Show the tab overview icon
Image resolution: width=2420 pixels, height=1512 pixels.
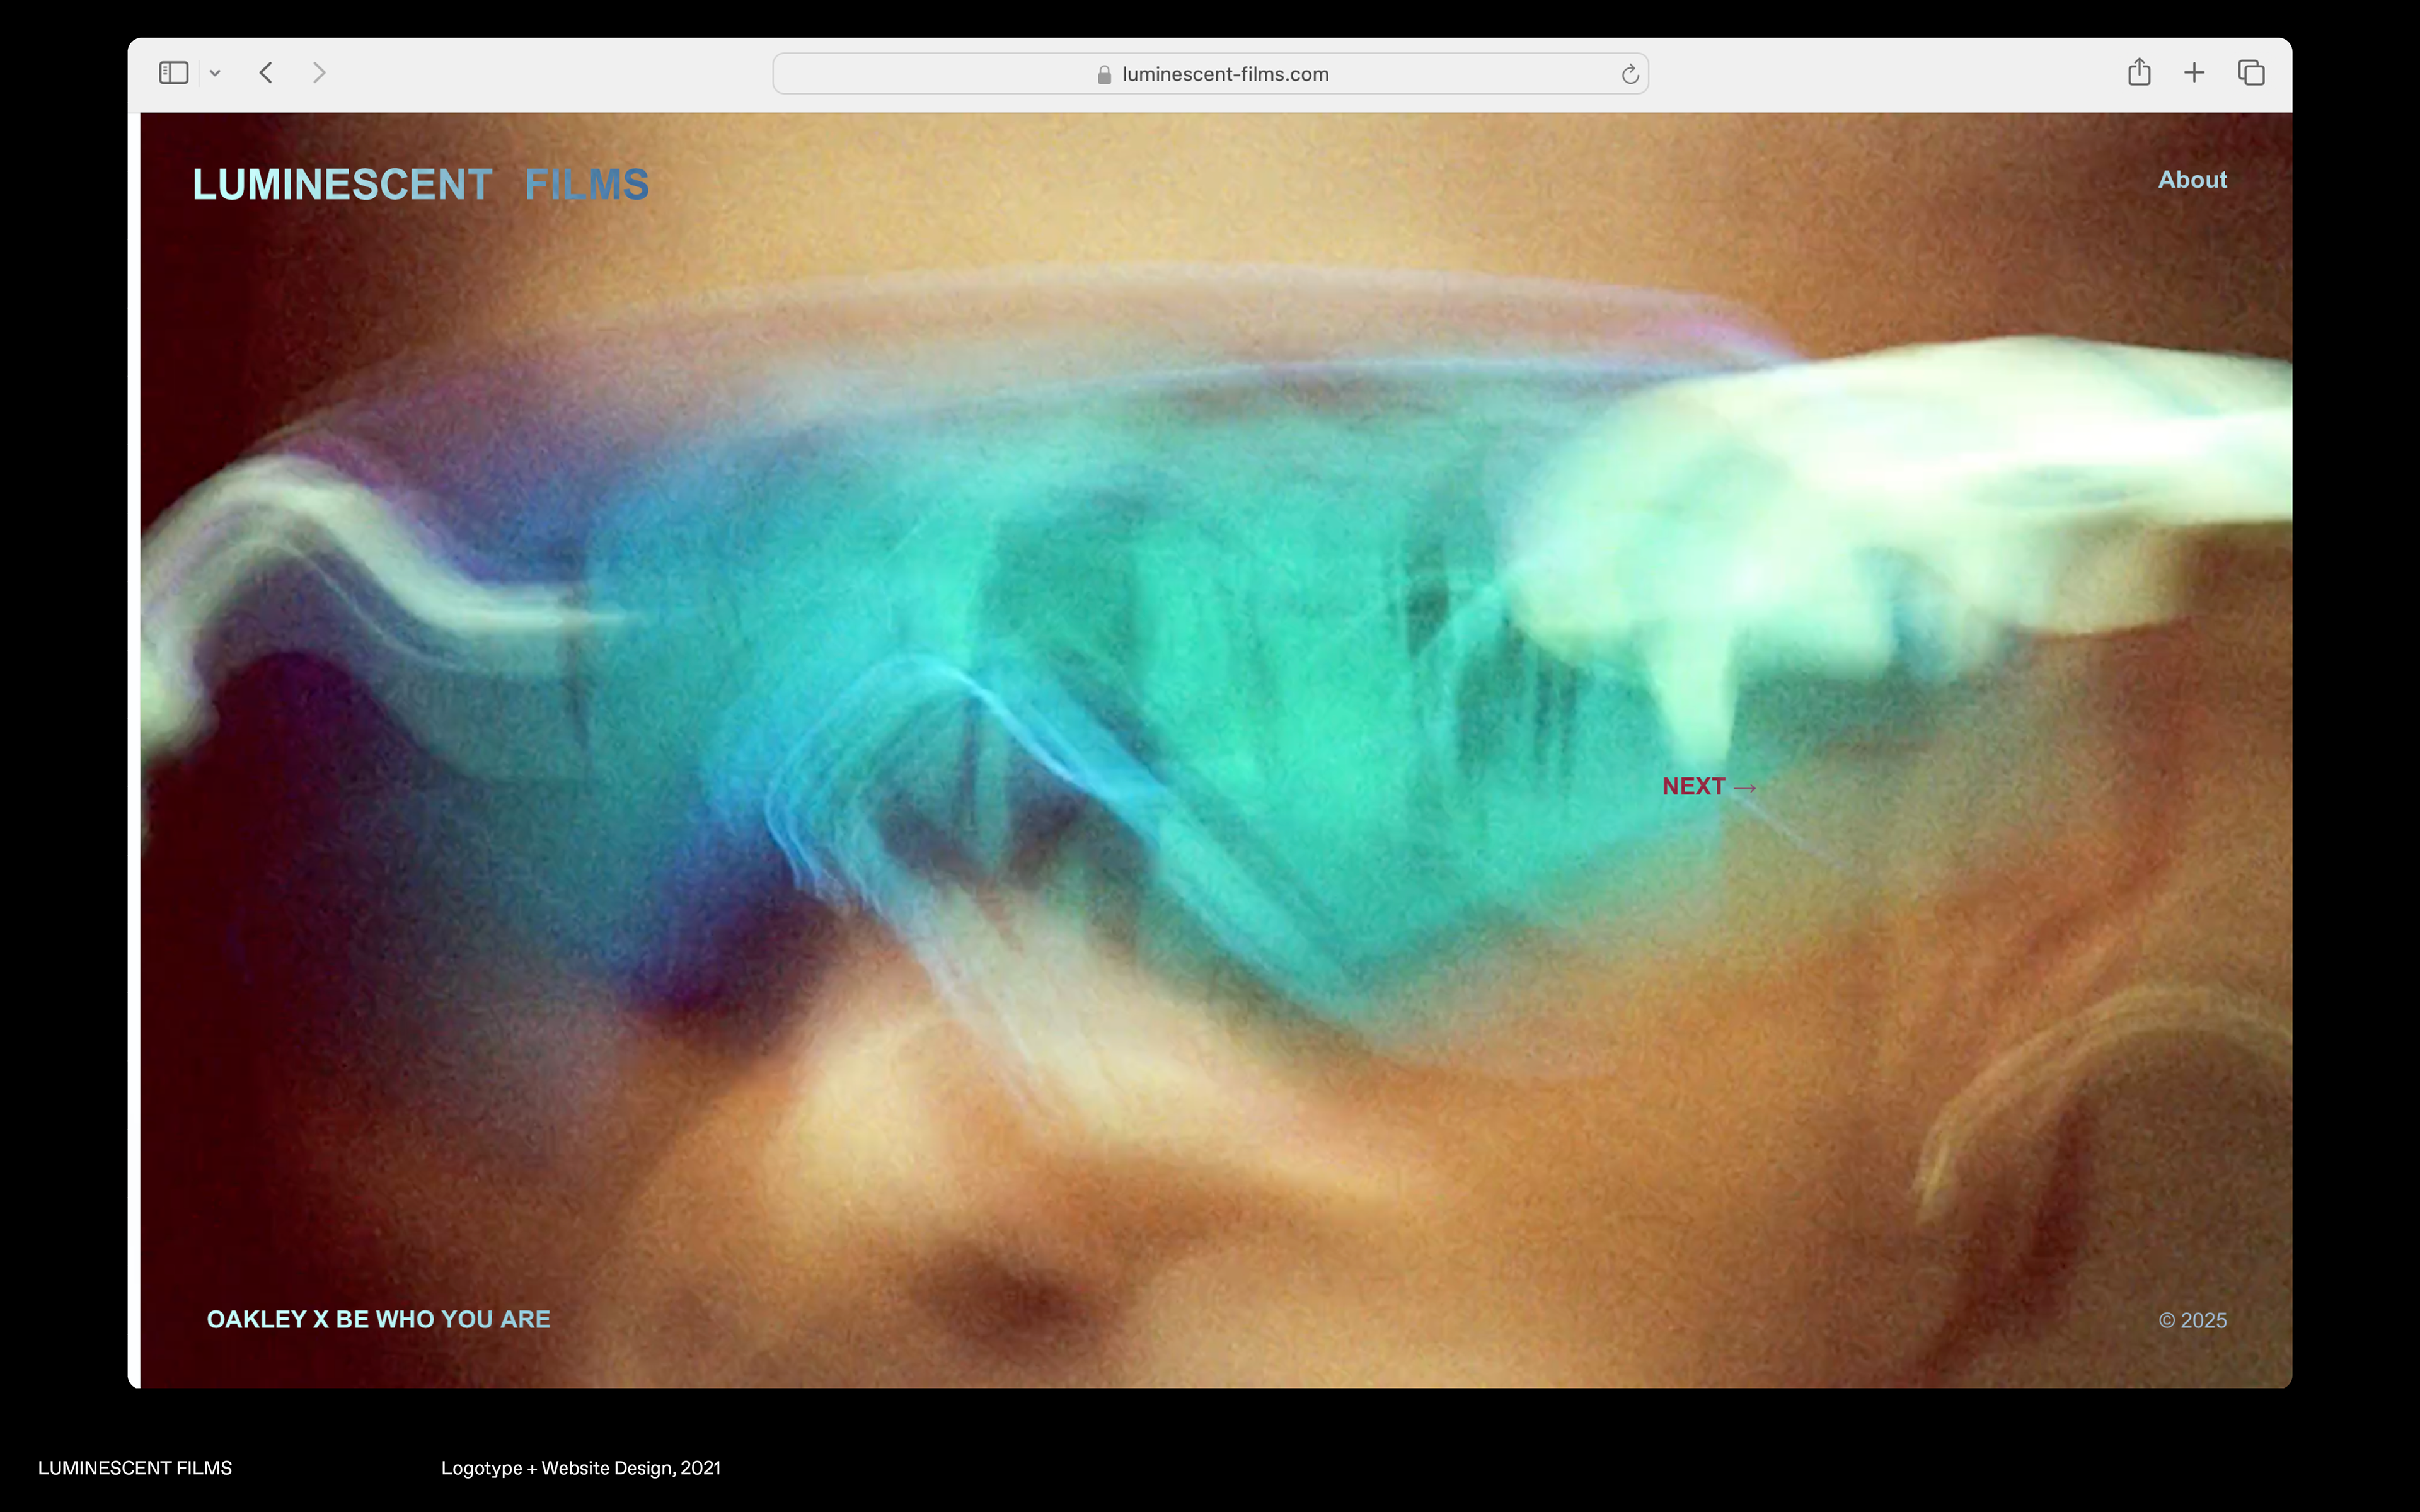2251,73
